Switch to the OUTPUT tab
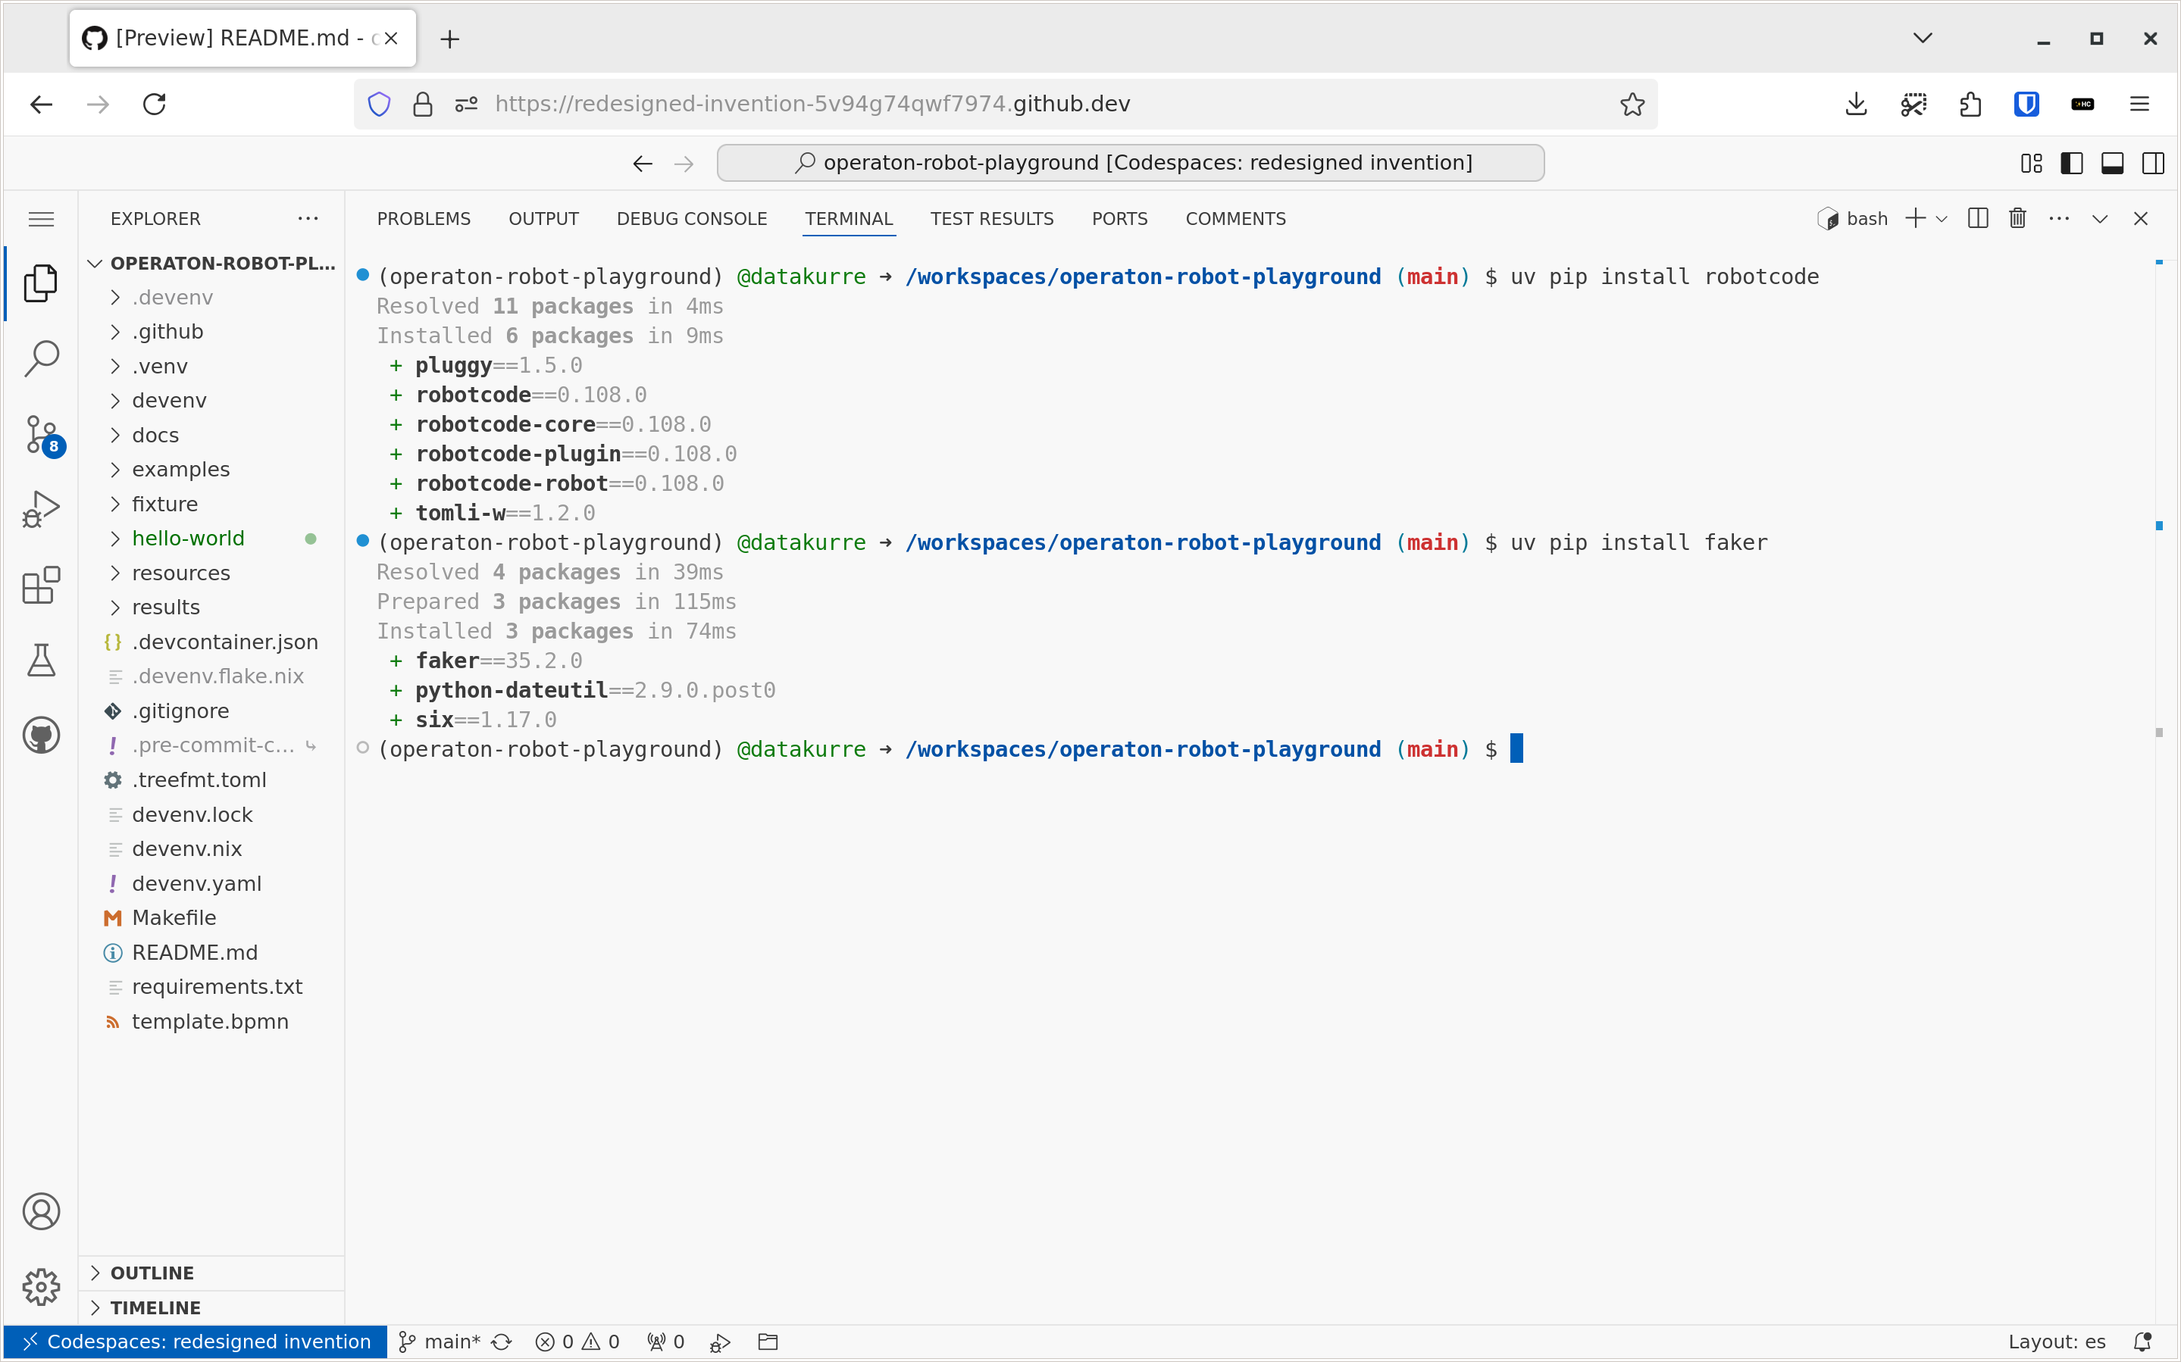2181x1362 pixels. pyautogui.click(x=543, y=219)
